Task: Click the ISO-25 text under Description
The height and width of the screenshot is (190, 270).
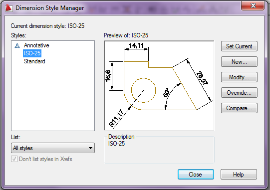Action: pos(116,144)
